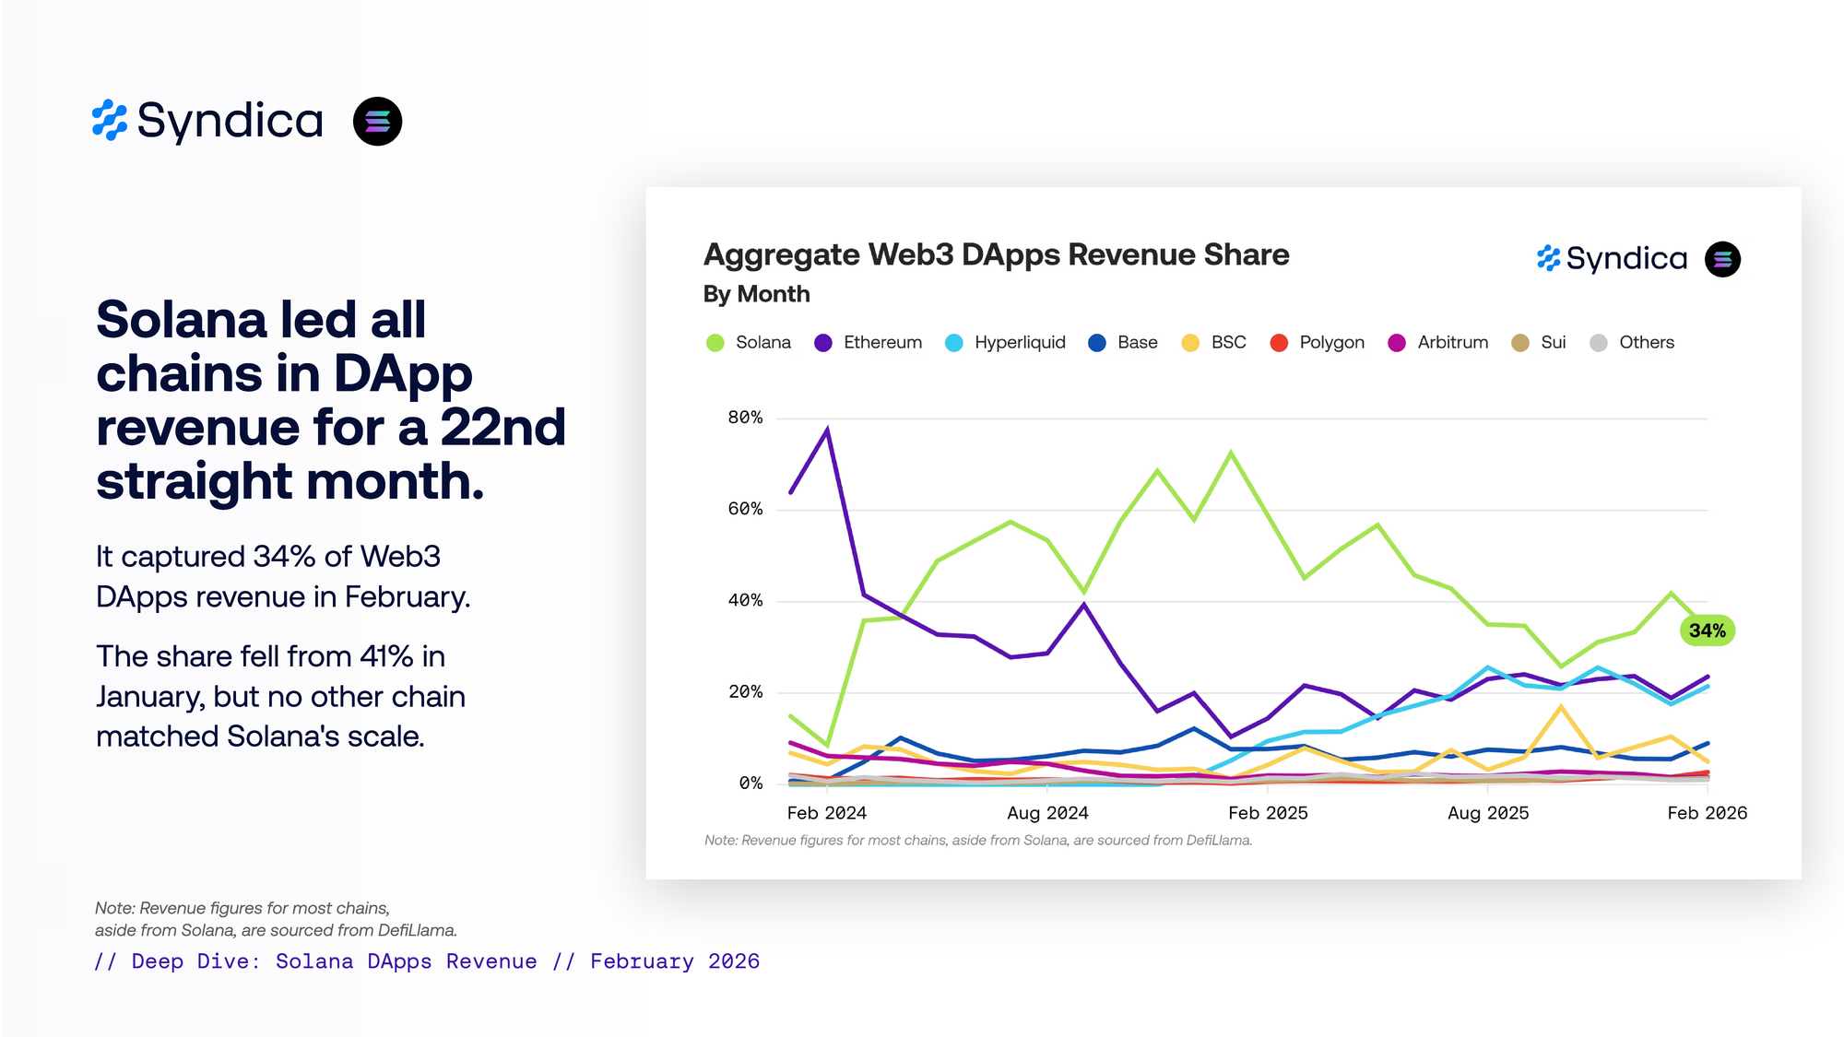Click the Base legend color dot
This screenshot has width=1844, height=1037.
coord(1096,343)
